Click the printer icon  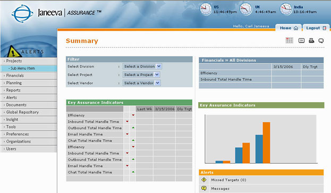[x=311, y=40]
